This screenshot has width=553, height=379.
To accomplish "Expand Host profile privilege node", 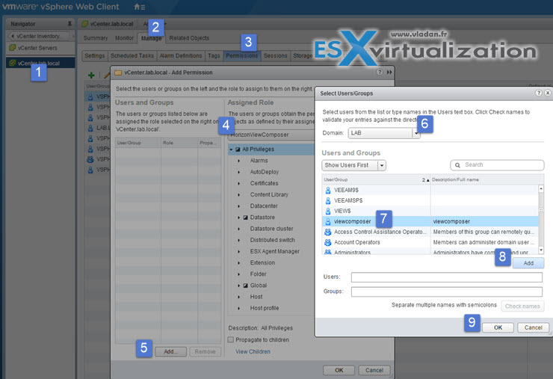I will click(x=239, y=308).
